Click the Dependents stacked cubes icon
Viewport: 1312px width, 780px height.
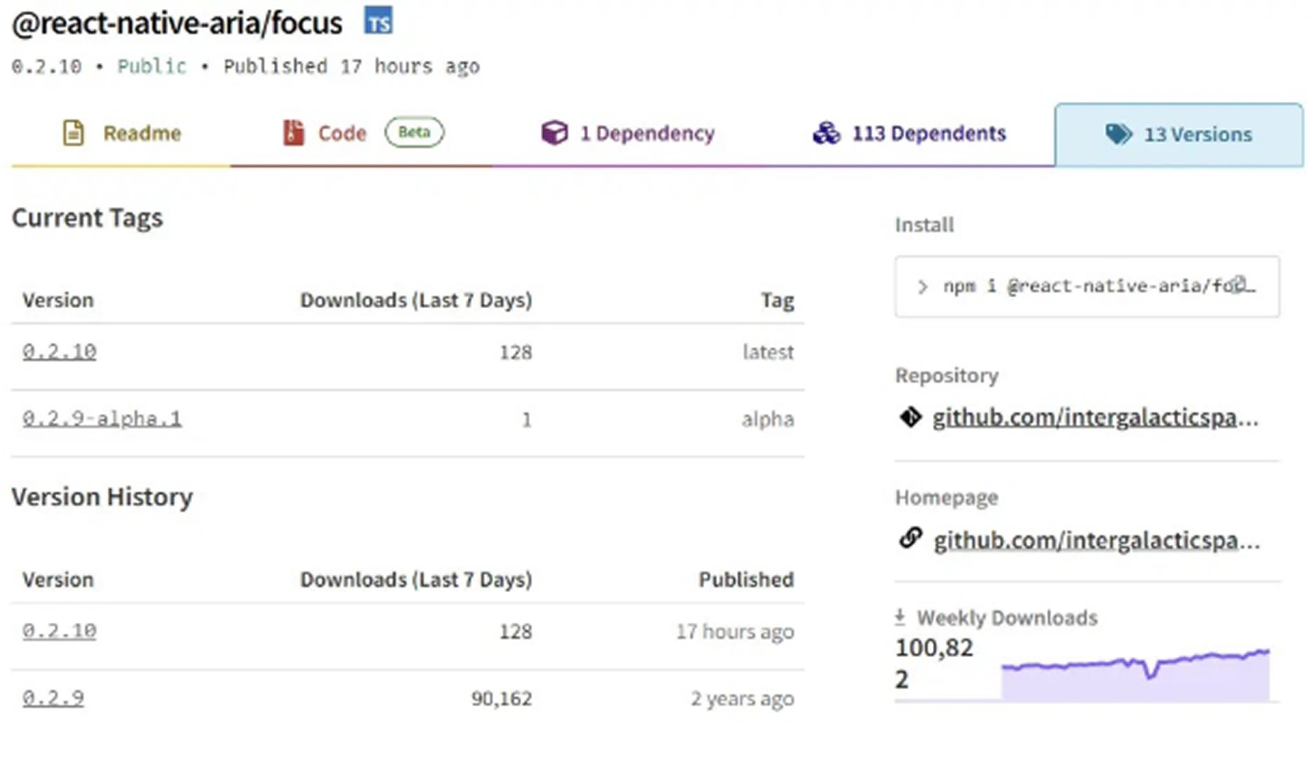coord(826,133)
